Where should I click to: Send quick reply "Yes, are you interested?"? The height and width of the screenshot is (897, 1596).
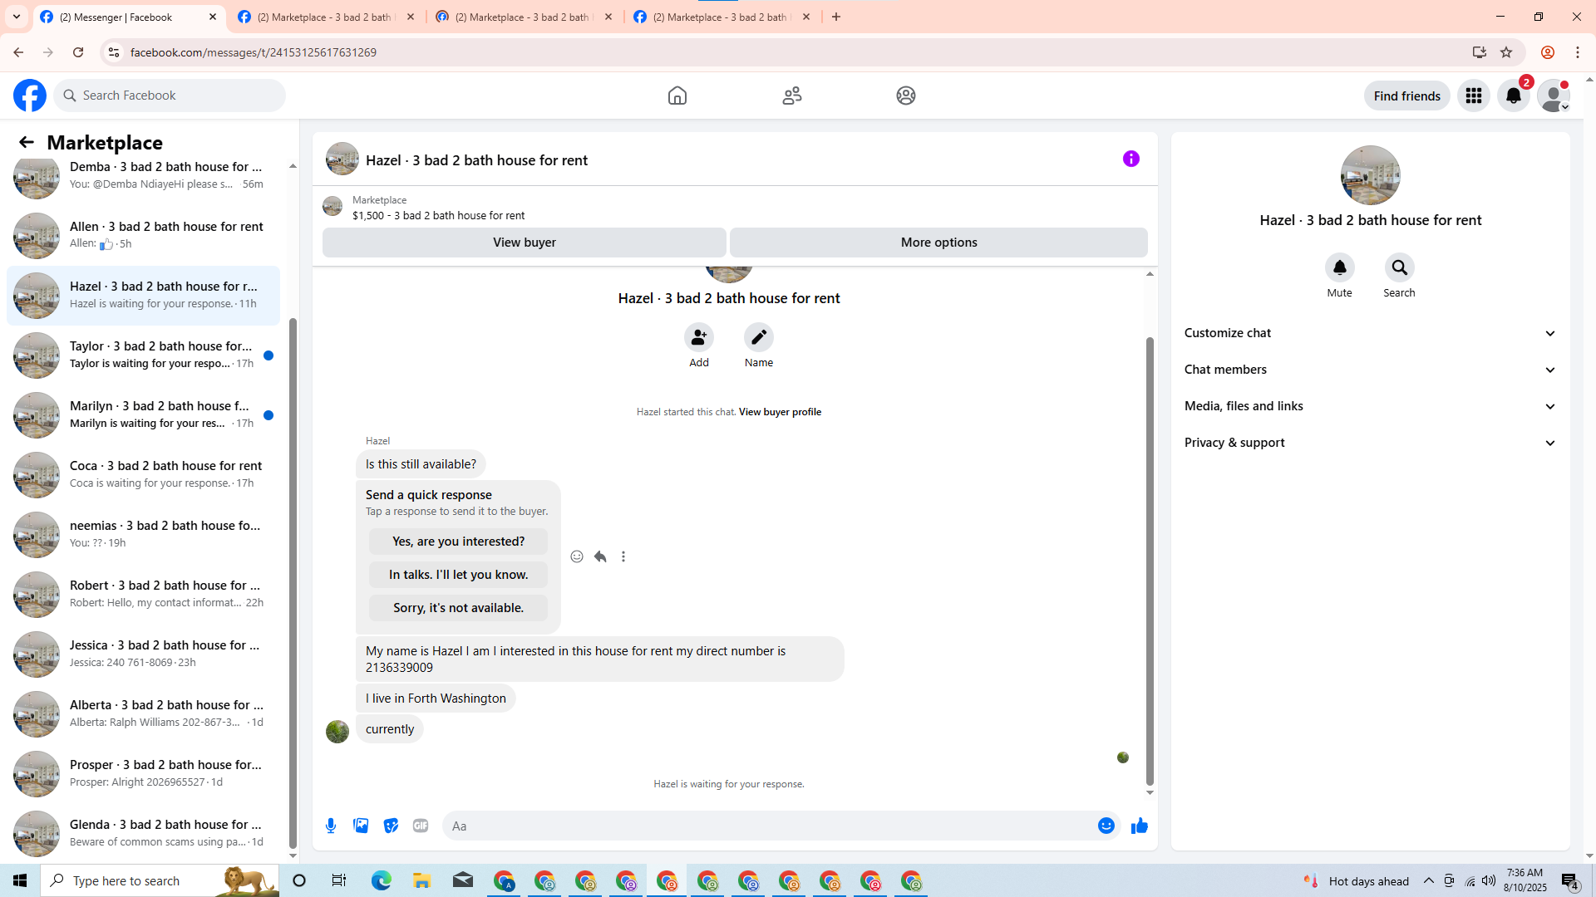pos(458,542)
